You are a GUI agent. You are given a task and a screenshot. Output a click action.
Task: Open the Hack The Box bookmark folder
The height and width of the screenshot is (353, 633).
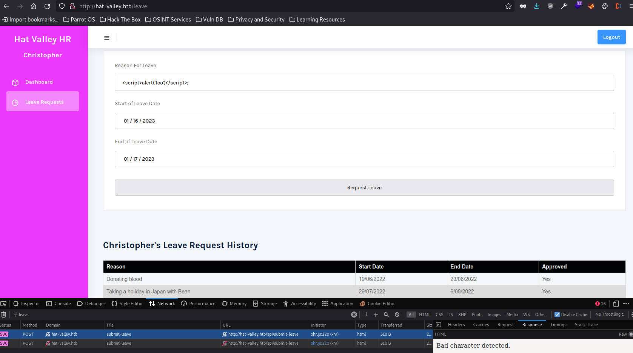120,20
